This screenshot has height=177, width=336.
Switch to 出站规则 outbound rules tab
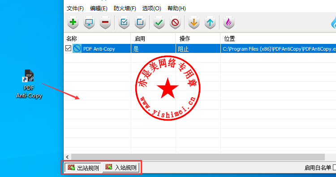coord(83,168)
